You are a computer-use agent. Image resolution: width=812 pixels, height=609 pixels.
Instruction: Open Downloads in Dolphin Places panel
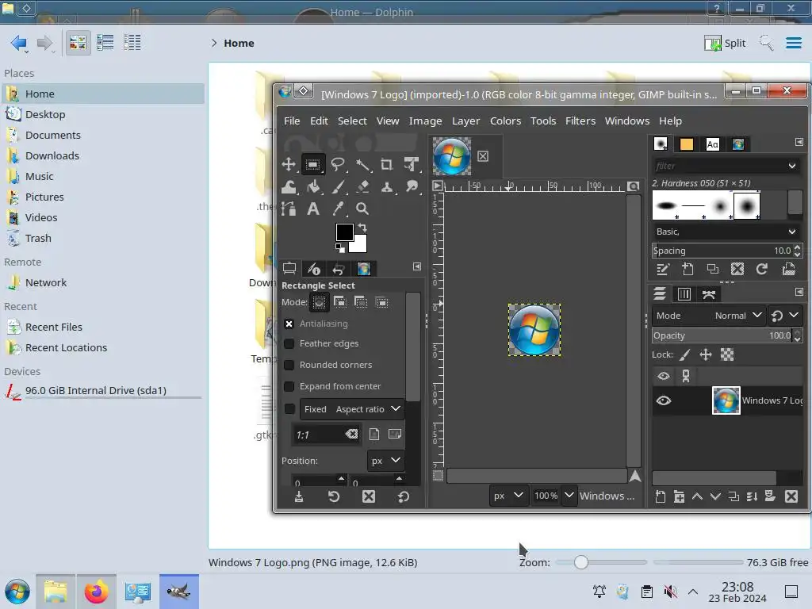52,155
